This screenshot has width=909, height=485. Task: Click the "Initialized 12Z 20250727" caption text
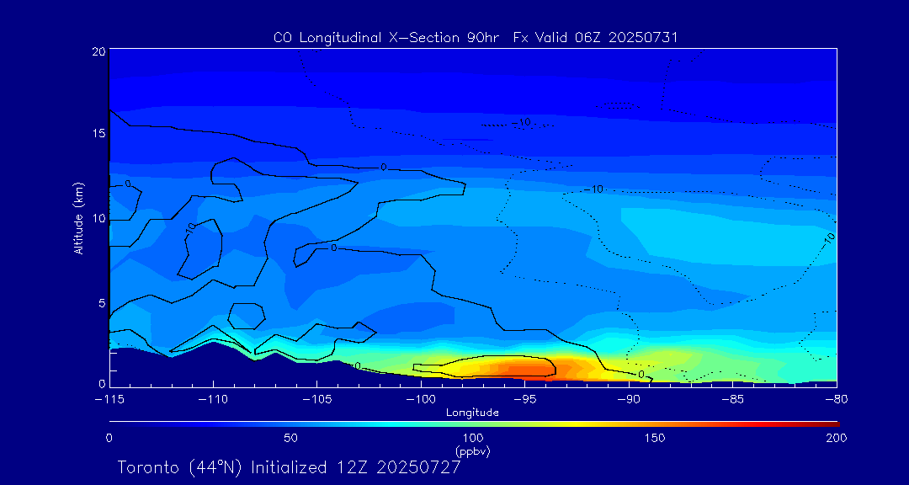[356, 467]
